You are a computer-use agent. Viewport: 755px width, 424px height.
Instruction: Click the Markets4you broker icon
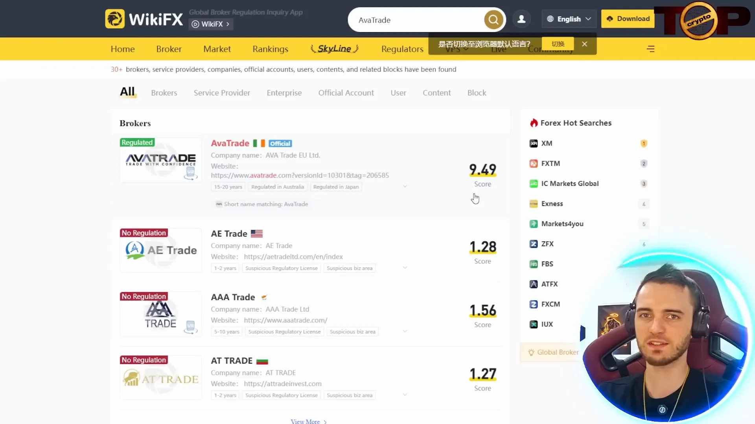pos(534,224)
